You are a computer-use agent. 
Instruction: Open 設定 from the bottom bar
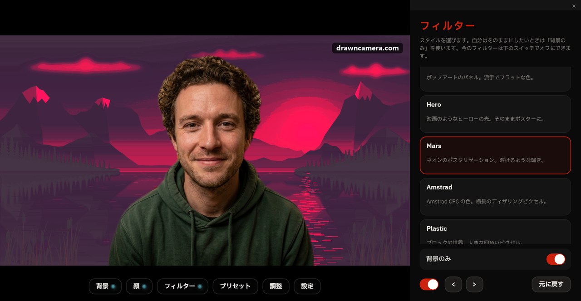click(307, 286)
